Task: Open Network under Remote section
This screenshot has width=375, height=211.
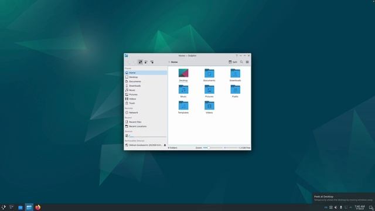Action: pos(146,113)
